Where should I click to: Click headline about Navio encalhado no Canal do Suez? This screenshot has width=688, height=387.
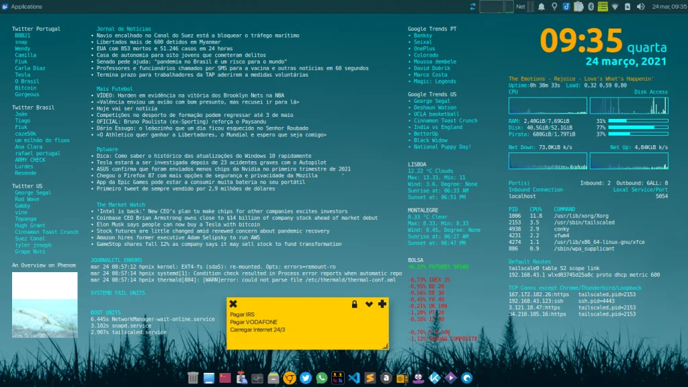pyautogui.click(x=198, y=36)
